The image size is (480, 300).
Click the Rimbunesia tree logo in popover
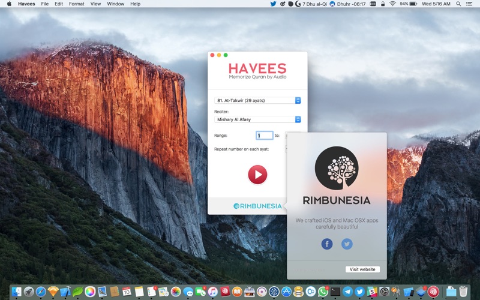coord(337,168)
